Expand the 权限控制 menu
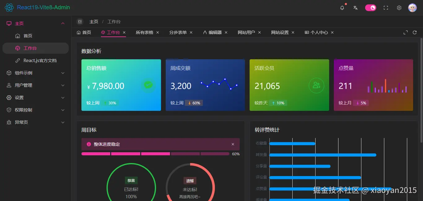The image size is (423, 201). (x=36, y=110)
